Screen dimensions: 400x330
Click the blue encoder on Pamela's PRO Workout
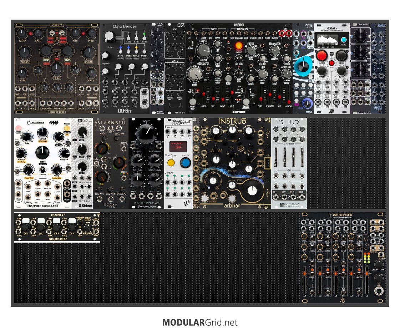point(186,162)
